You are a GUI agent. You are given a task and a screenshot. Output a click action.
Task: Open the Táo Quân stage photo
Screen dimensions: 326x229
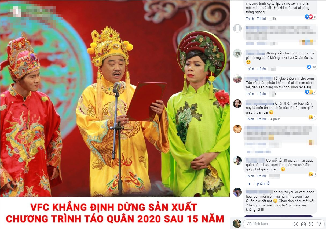pos(115,99)
